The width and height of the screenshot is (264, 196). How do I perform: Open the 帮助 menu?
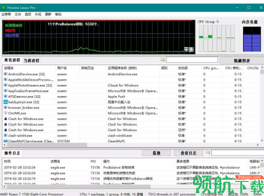(x=58, y=15)
